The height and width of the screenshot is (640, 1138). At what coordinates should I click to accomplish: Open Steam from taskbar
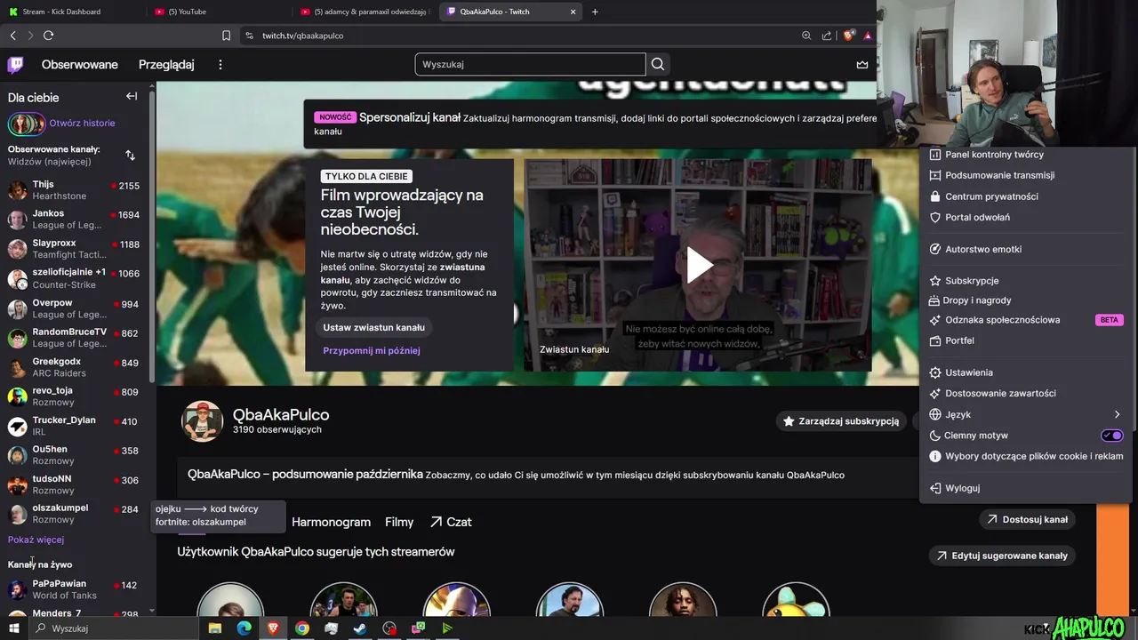[360, 628]
